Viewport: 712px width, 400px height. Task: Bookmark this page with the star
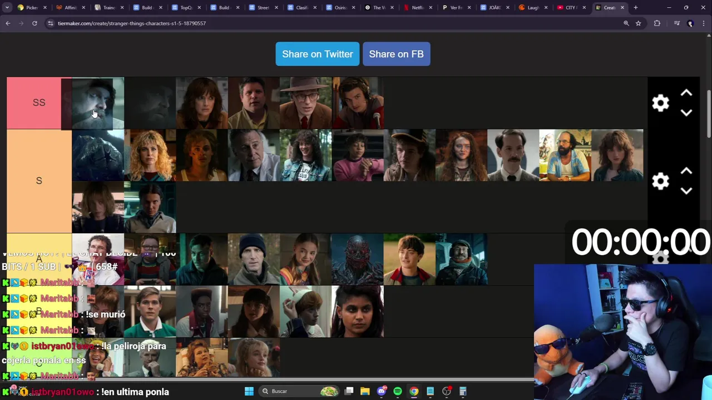coord(639,23)
